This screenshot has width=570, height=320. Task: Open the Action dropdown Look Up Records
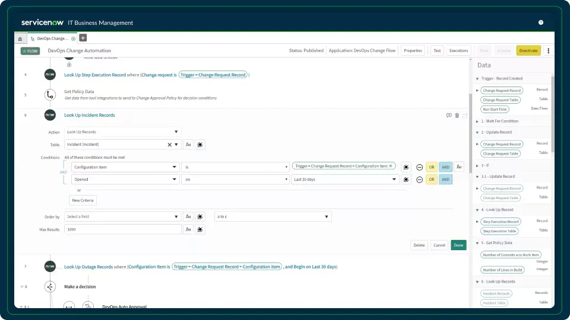(122, 132)
